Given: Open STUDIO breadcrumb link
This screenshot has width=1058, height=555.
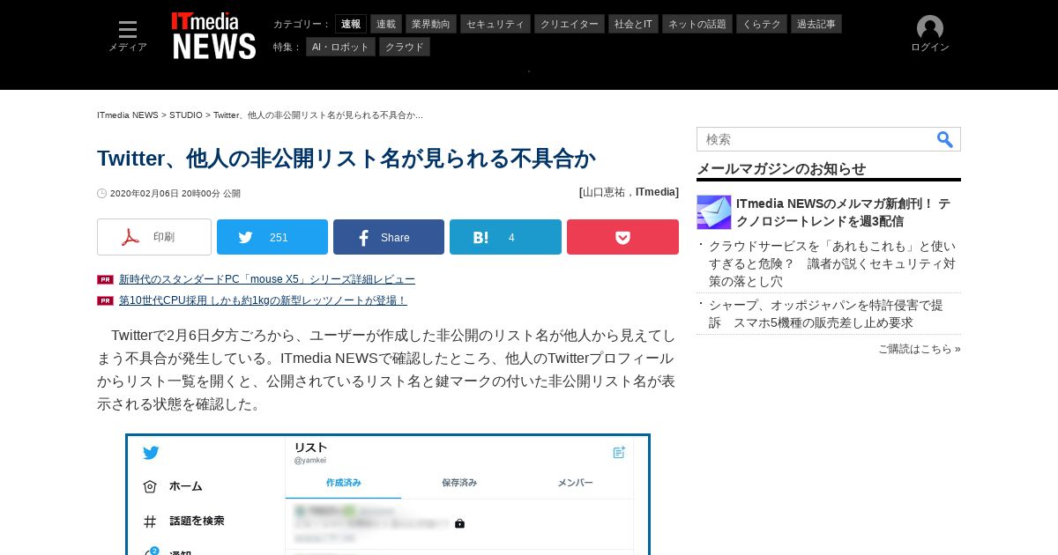Looking at the screenshot, I should tap(186, 115).
